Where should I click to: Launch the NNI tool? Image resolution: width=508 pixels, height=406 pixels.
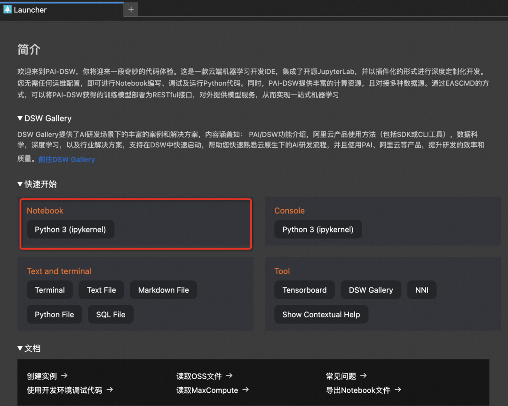click(x=422, y=290)
